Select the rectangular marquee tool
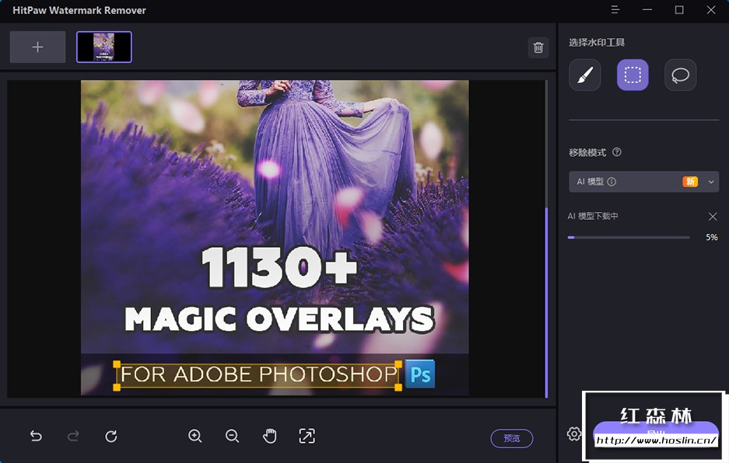The image size is (729, 463). pyautogui.click(x=633, y=75)
